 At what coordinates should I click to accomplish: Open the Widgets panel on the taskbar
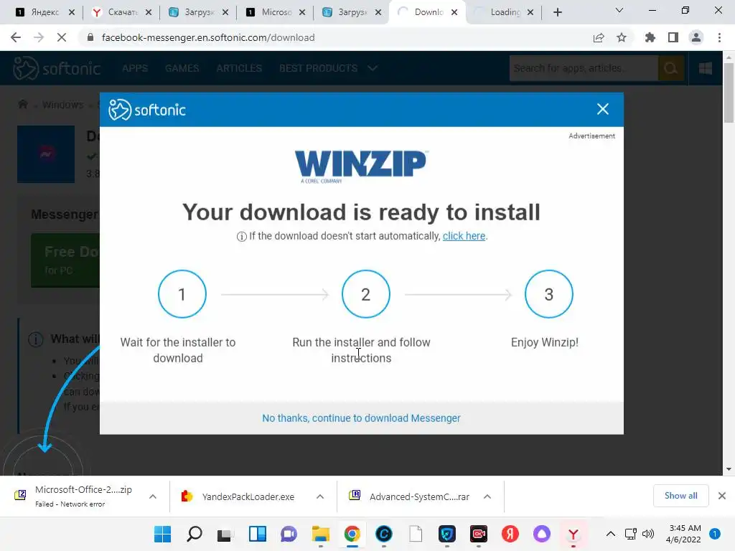click(x=258, y=534)
